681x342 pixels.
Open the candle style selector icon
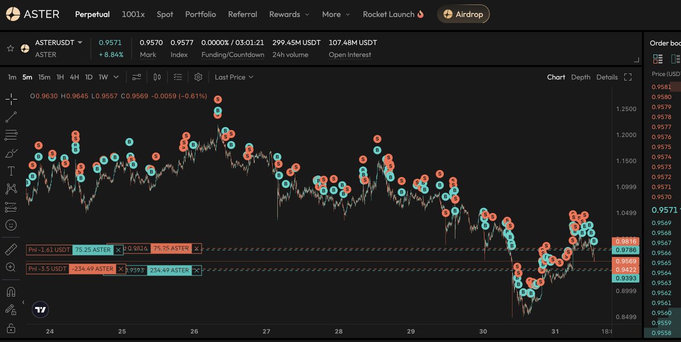pos(157,76)
